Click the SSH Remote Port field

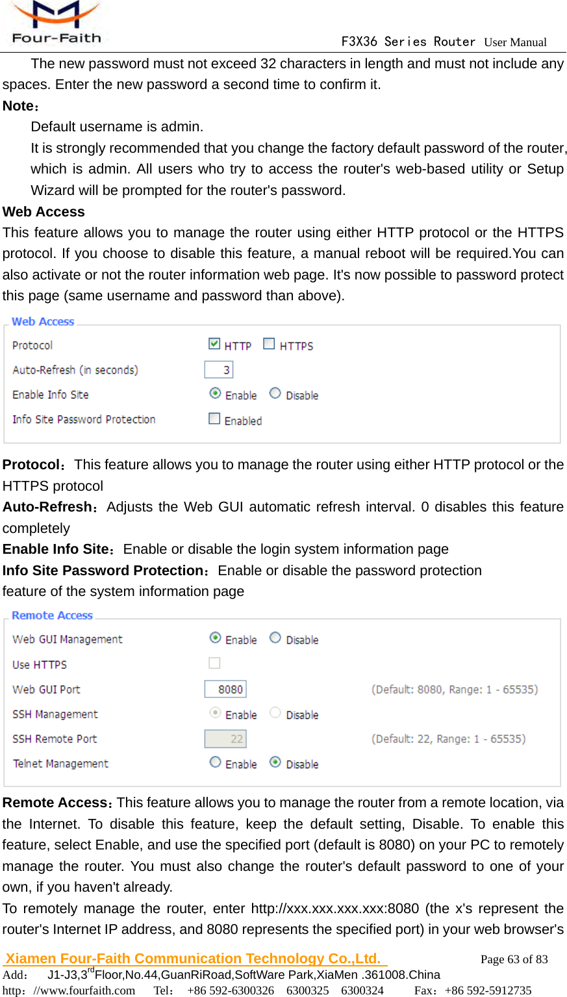click(225, 738)
